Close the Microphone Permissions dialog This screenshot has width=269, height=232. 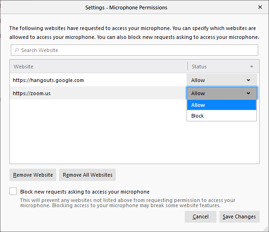[x=260, y=7]
